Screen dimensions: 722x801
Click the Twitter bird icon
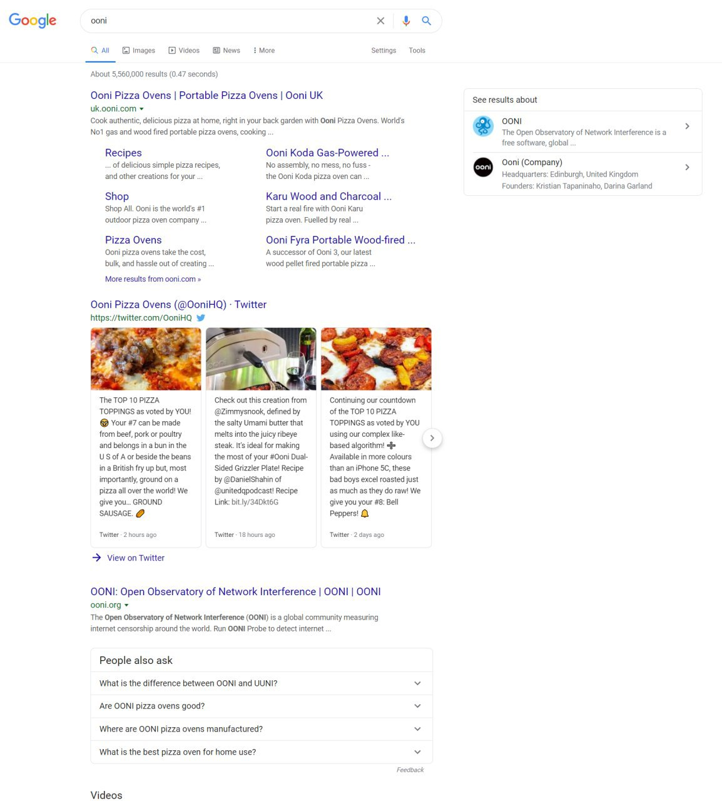(x=201, y=317)
